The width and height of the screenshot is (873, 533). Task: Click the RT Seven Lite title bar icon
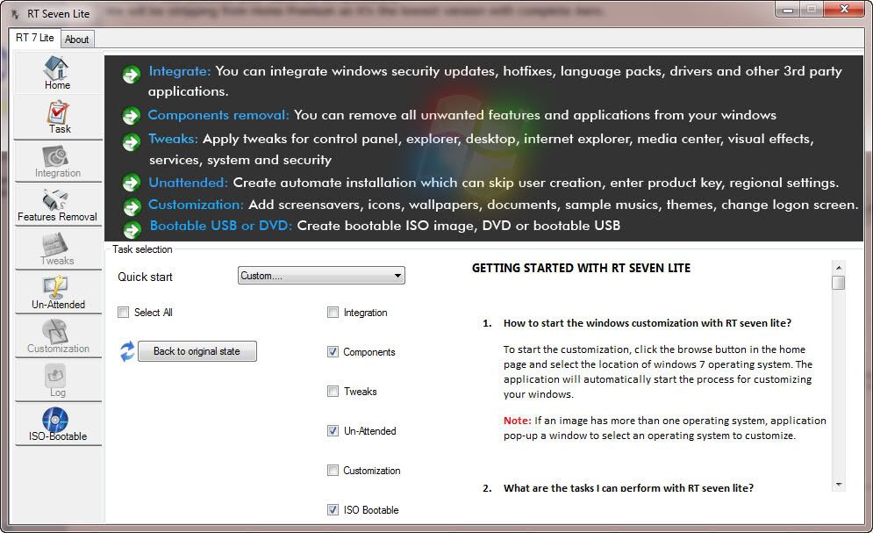[x=15, y=14]
